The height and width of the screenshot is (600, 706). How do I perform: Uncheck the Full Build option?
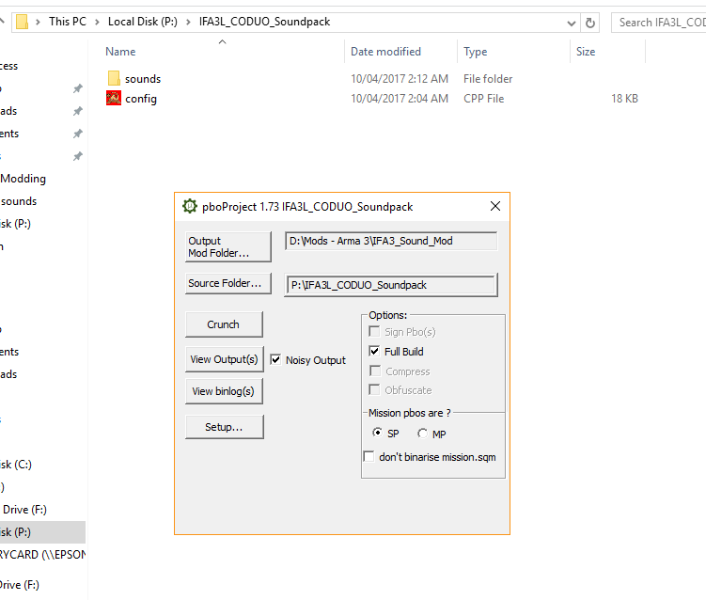[x=374, y=351]
